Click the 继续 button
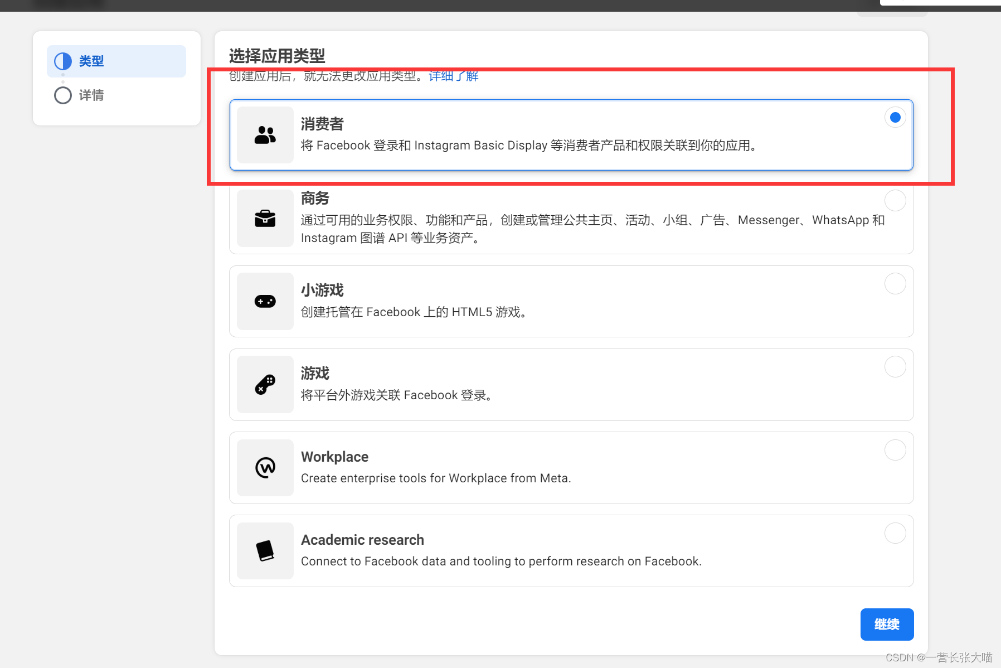Image resolution: width=1001 pixels, height=668 pixels. (x=887, y=625)
